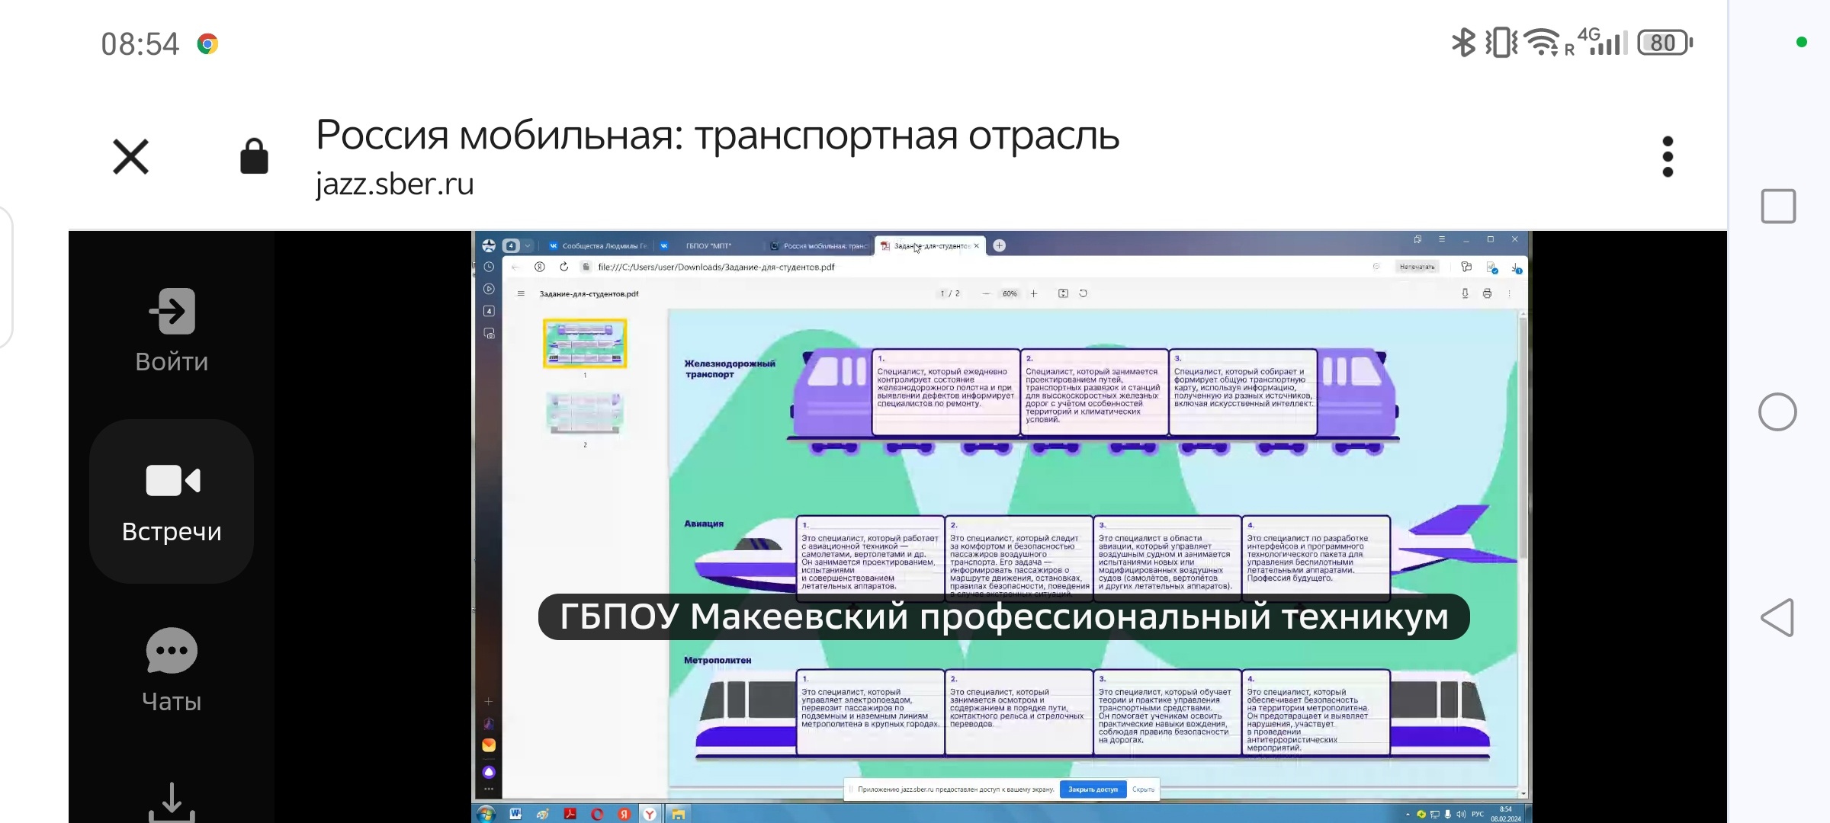
Task: Open the orange mail icon in sidebar
Action: 489,745
